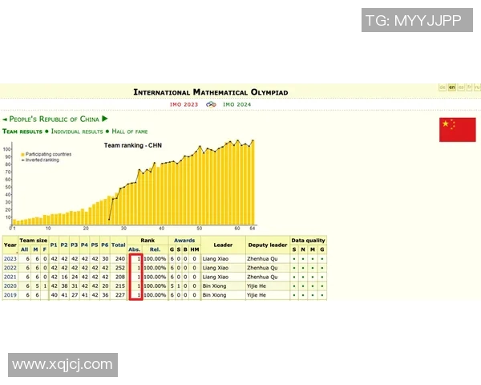Switch language to German (de)

(442, 87)
